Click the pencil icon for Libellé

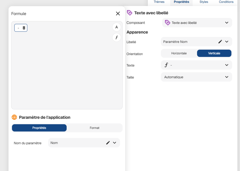pyautogui.click(x=220, y=42)
